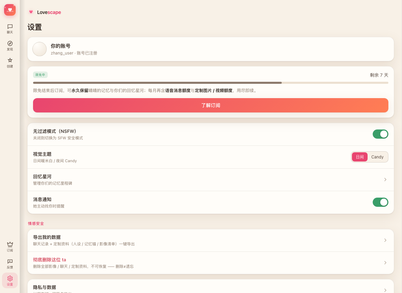Click the 视觉主题 label
This screenshot has width=402, height=293.
click(x=42, y=154)
